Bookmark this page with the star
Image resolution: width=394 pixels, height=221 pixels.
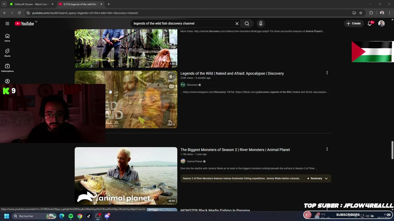361,13
